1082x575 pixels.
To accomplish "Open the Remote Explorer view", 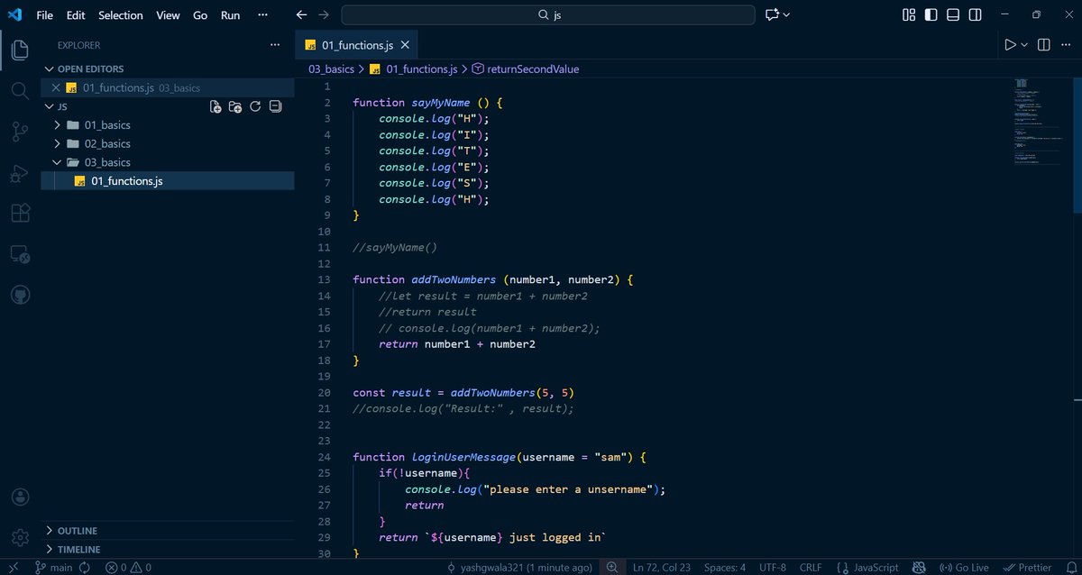I will (20, 254).
